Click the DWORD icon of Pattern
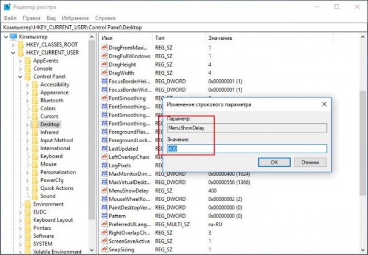Image resolution: width=368 pixels, height=255 pixels. 104,216
